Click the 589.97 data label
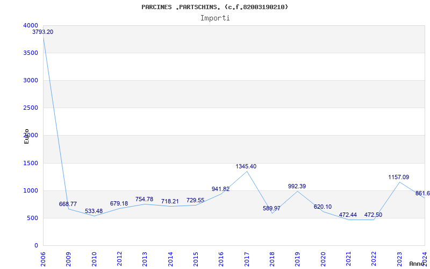430x269 pixels. click(x=271, y=209)
